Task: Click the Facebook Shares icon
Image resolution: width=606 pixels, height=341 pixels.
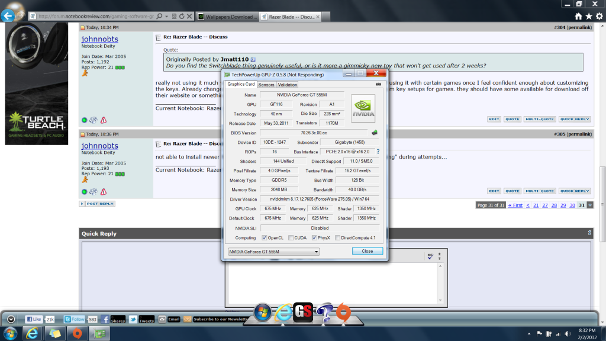Action: [105, 319]
